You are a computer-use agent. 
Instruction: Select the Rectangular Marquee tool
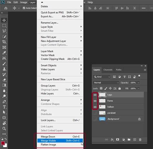pos(4,26)
